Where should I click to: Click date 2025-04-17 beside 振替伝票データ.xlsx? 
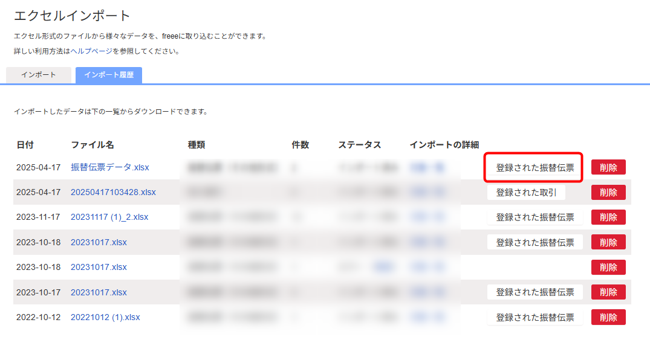coord(38,167)
